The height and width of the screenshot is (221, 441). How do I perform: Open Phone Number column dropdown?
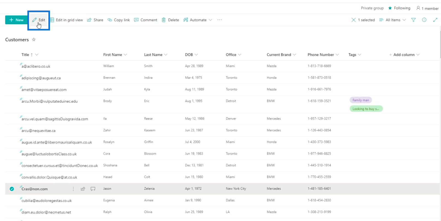337,55
